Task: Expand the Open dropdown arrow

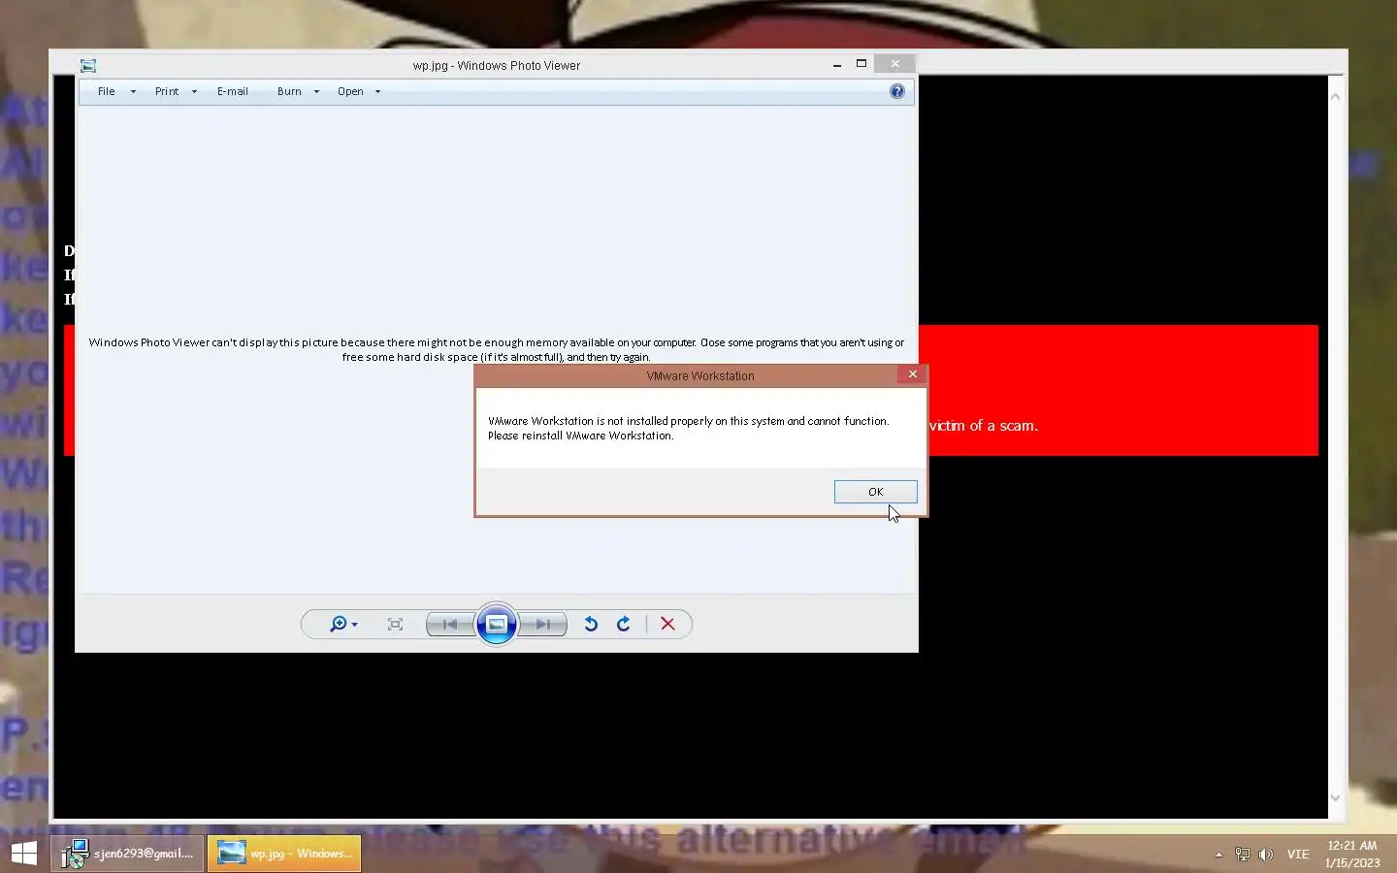Action: 377,92
